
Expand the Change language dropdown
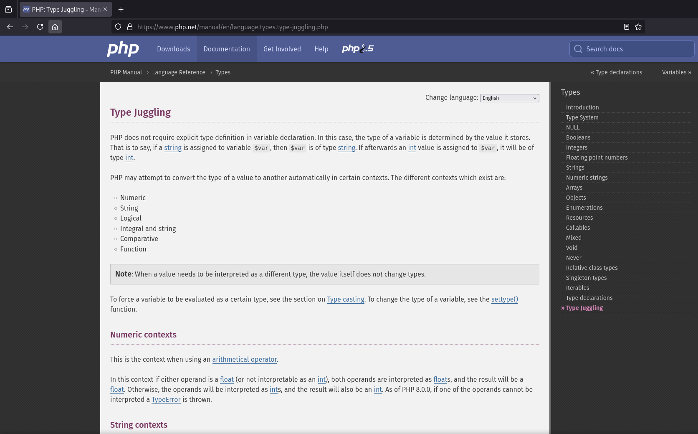coord(509,98)
